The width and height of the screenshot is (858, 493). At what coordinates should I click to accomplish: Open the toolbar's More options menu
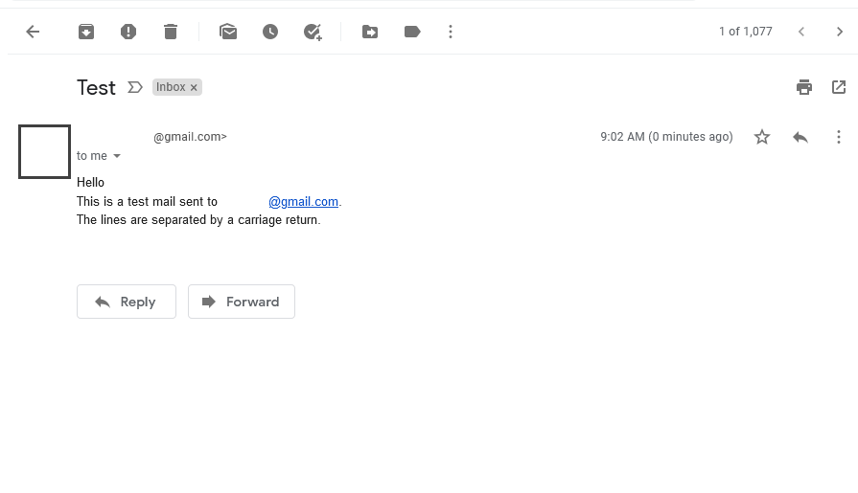pos(451,32)
